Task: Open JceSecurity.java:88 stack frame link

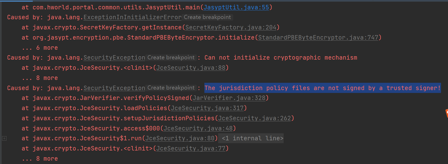Action: click(x=191, y=68)
